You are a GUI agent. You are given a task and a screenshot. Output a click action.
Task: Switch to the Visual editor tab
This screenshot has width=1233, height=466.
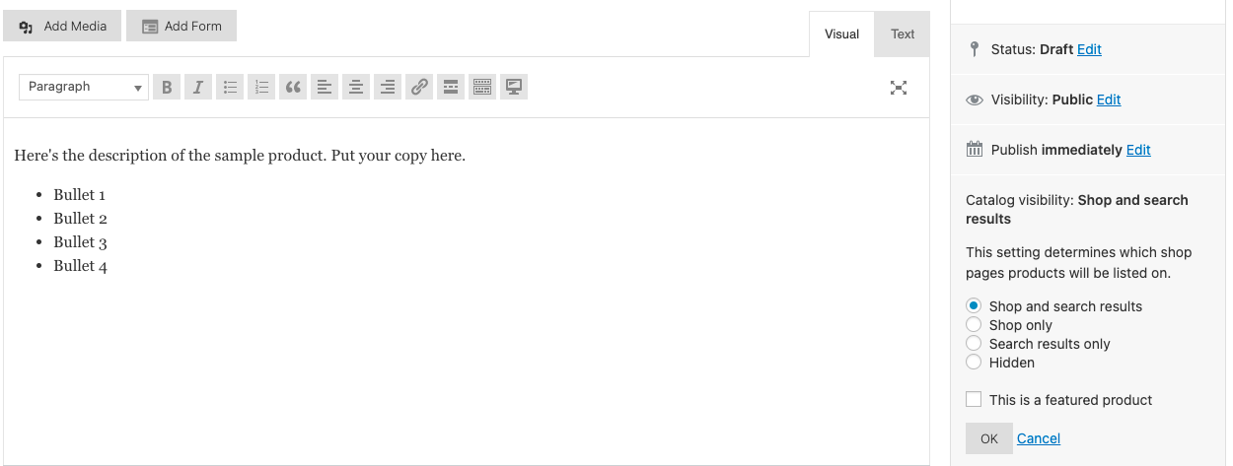(841, 34)
